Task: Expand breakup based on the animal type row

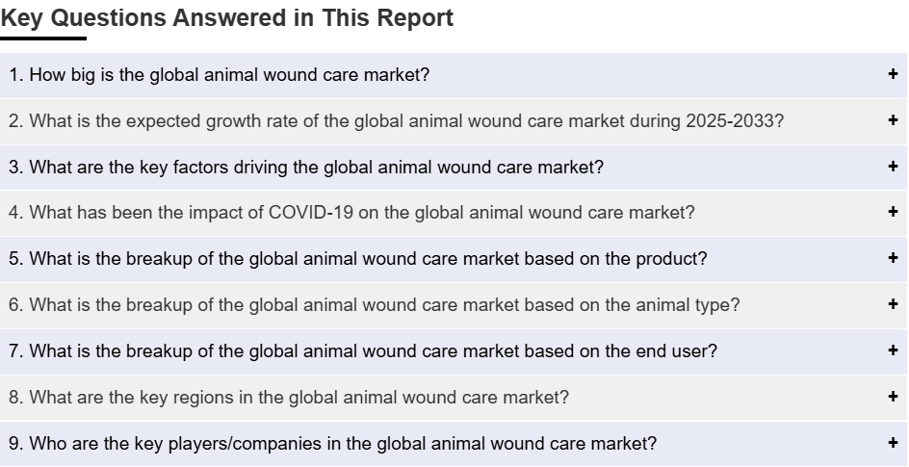Action: point(454,305)
